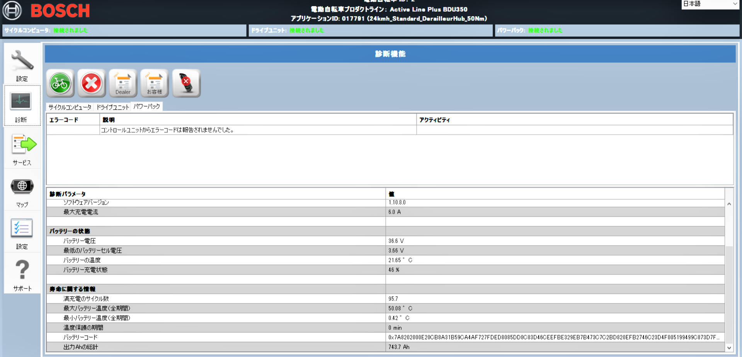Open the サービス service icon
Image resolution: width=742 pixels, height=357 pixels.
(x=22, y=148)
